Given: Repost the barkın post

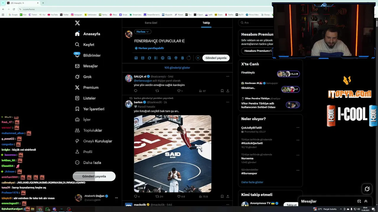Looking at the screenshot, I should pos(159,196).
